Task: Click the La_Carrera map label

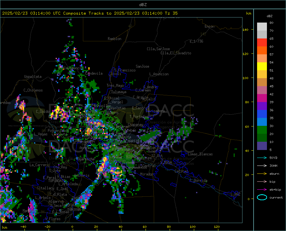Action: point(39,165)
